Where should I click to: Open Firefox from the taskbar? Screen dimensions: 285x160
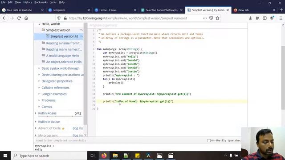pyautogui.click(x=104, y=156)
